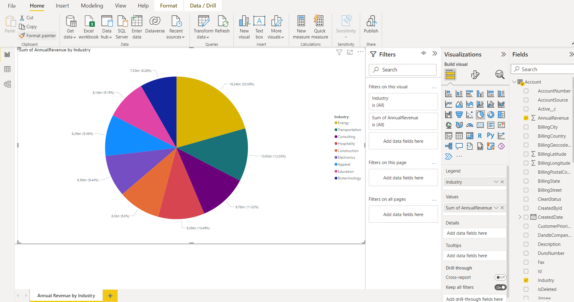
Task: Turn off the Keep all filters switch
Action: pyautogui.click(x=500, y=287)
